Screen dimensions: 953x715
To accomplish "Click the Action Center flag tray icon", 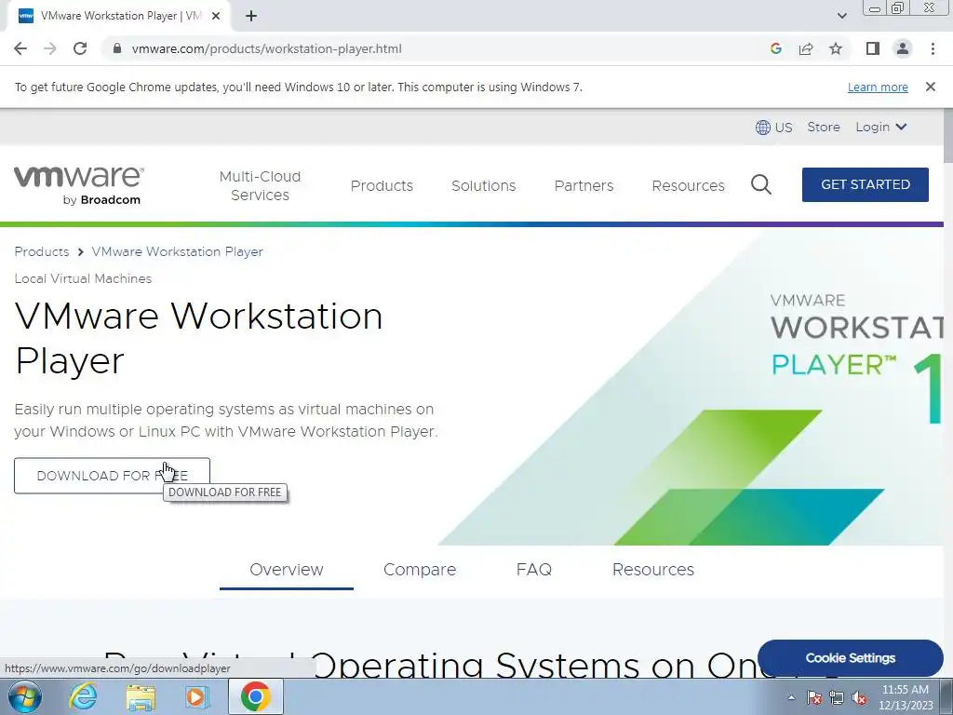I will coord(814,697).
